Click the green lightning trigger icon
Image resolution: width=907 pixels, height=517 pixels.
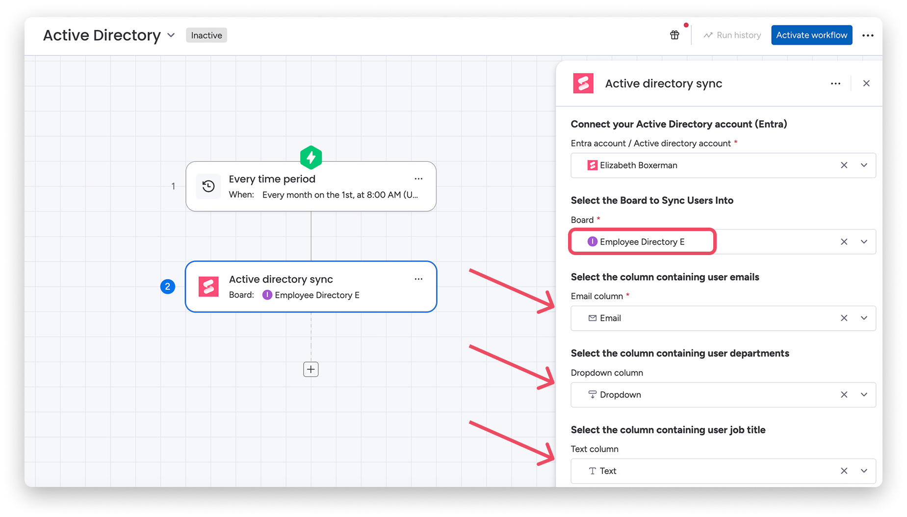[x=311, y=157]
